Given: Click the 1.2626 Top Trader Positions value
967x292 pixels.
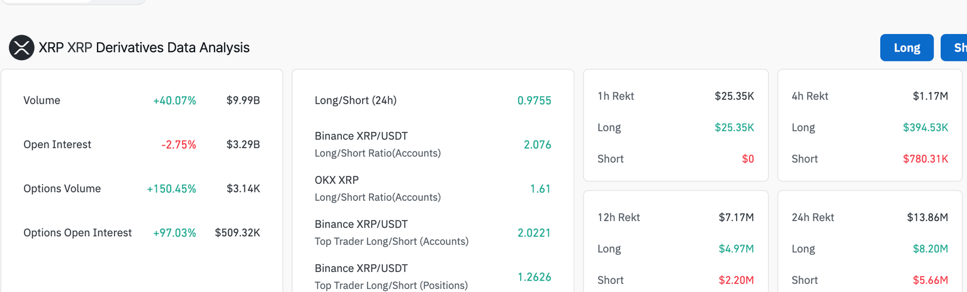Looking at the screenshot, I should coord(534,276).
